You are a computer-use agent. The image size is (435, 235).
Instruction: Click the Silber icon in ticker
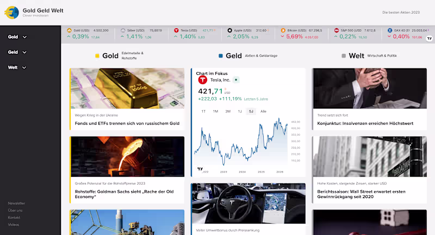(x=123, y=30)
